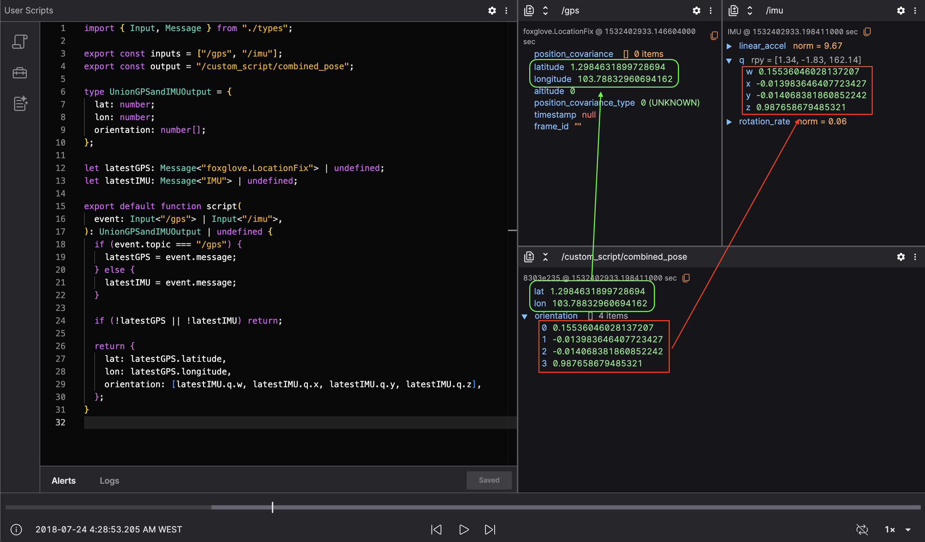Click the longitude value in /gps panel
Viewport: 925px width, 542px height.
(x=625, y=79)
